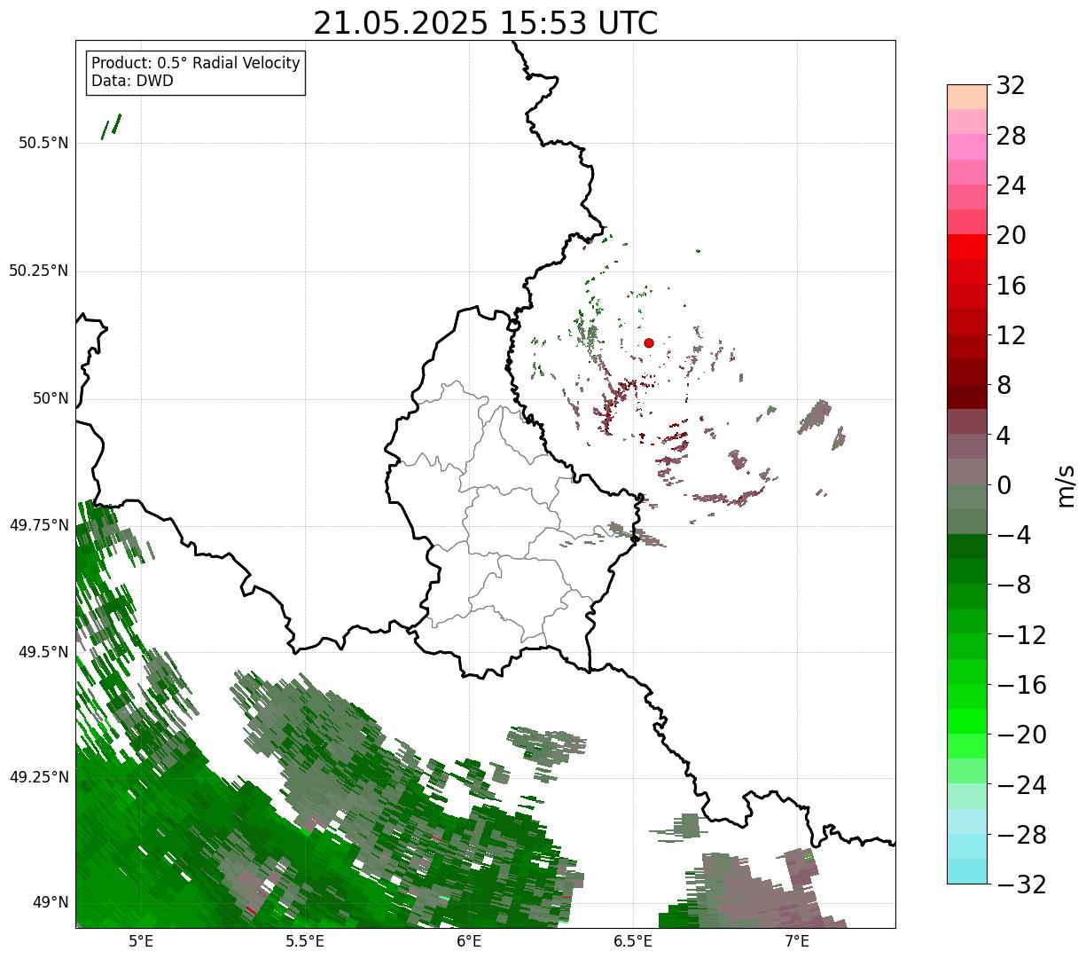Image resolution: width=1086 pixels, height=959 pixels.
Task: Click the 5.5°E longitude tick label
Action: click(305, 941)
